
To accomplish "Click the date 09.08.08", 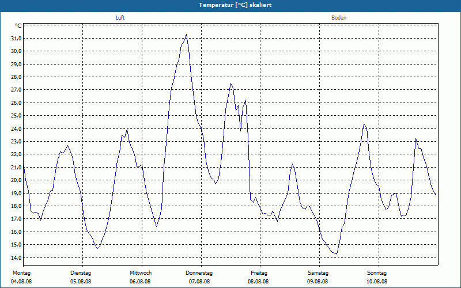I will tap(318, 282).
